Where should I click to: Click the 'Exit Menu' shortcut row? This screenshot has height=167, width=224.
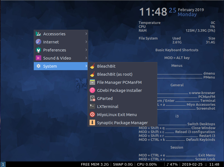coord(177,155)
